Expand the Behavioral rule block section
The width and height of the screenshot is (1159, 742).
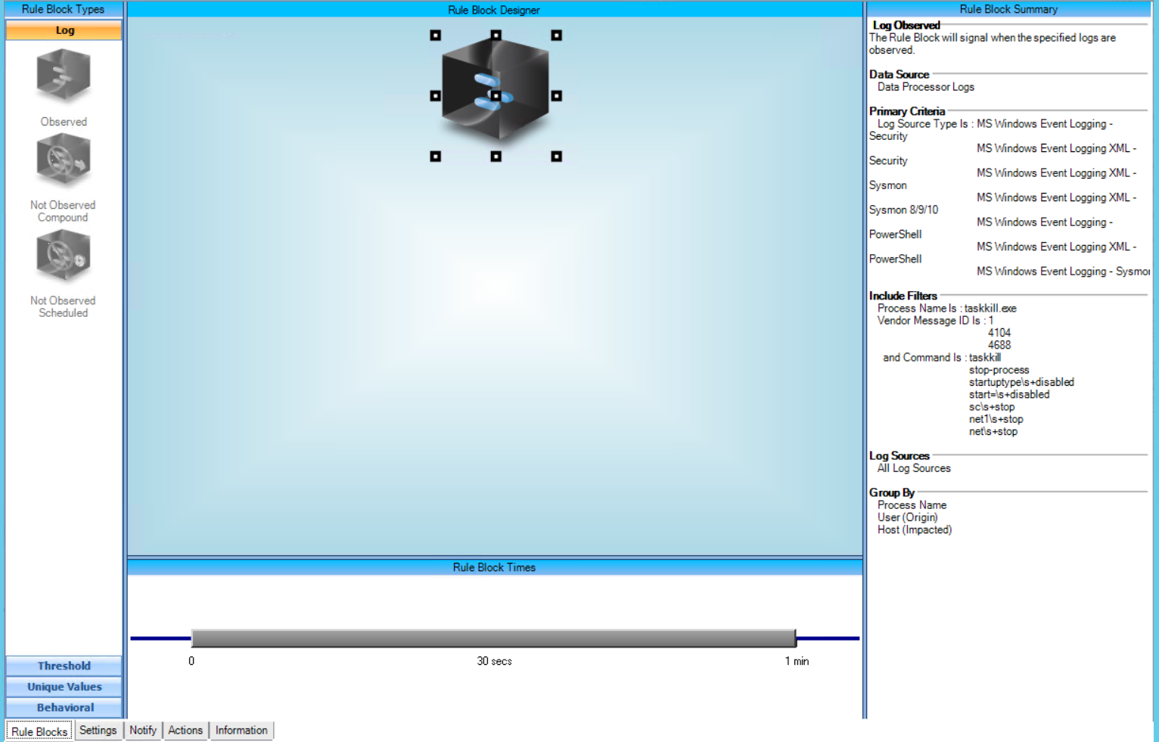click(x=64, y=707)
